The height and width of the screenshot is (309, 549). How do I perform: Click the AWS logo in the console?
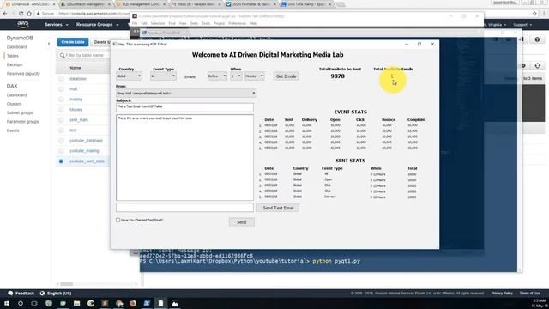pyautogui.click(x=23, y=24)
